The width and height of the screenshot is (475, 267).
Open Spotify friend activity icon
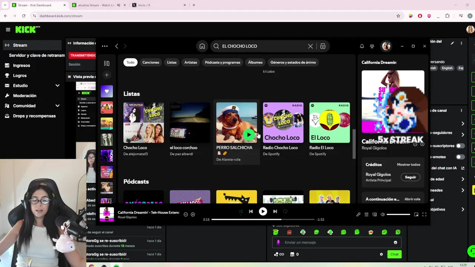[x=372, y=46]
